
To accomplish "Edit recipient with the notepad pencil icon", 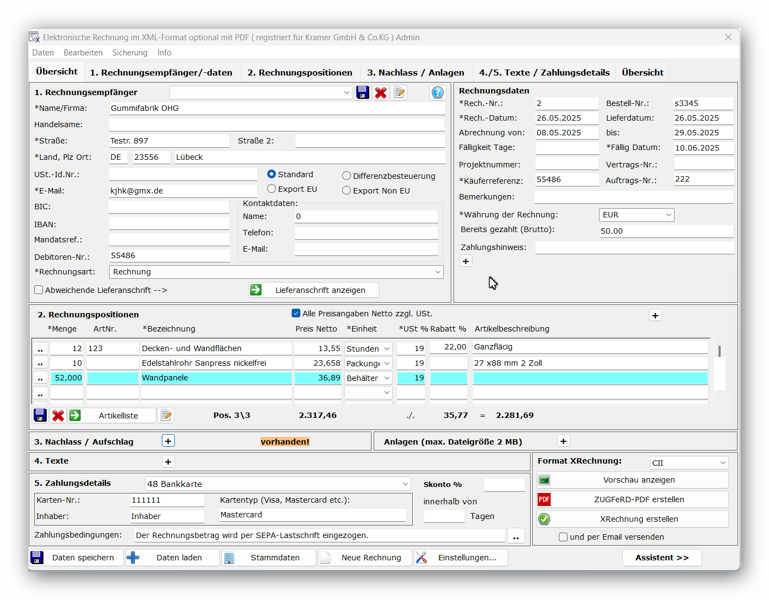I will [399, 92].
